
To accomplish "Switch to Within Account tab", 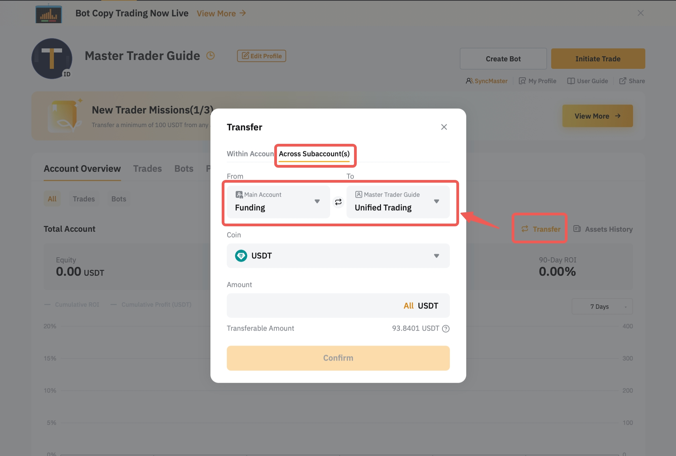I will pyautogui.click(x=250, y=154).
